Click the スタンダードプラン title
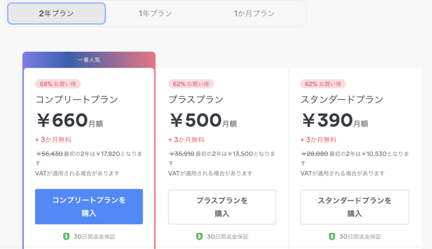Image resolution: width=432 pixels, height=249 pixels. point(342,99)
